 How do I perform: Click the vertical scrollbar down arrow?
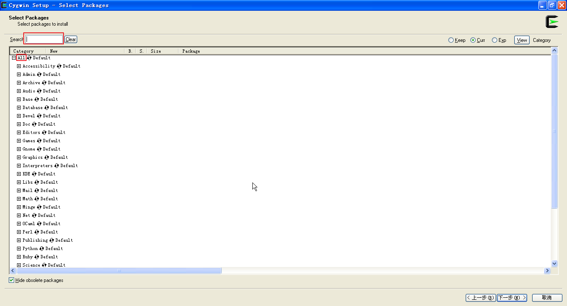554,264
